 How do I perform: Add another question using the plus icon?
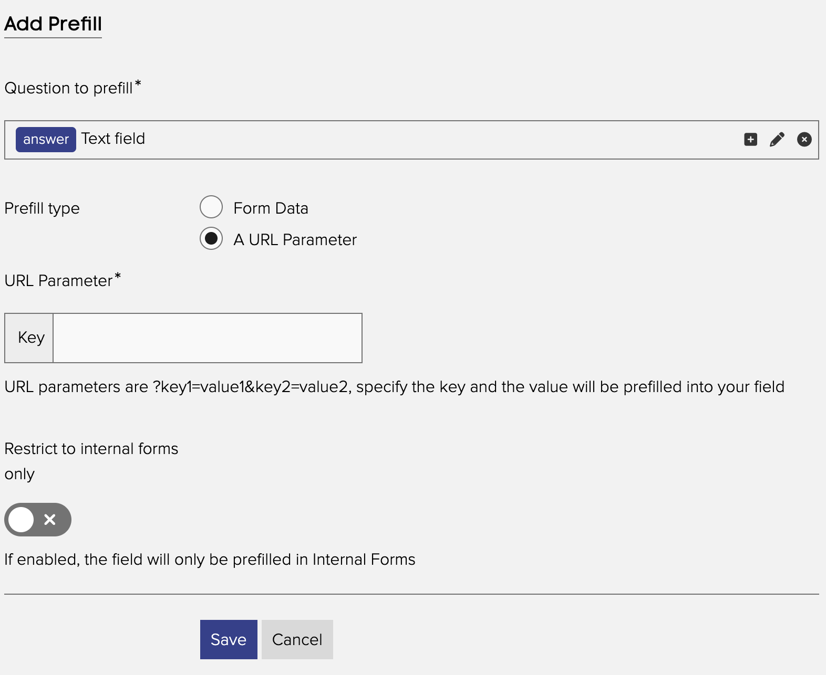click(750, 139)
